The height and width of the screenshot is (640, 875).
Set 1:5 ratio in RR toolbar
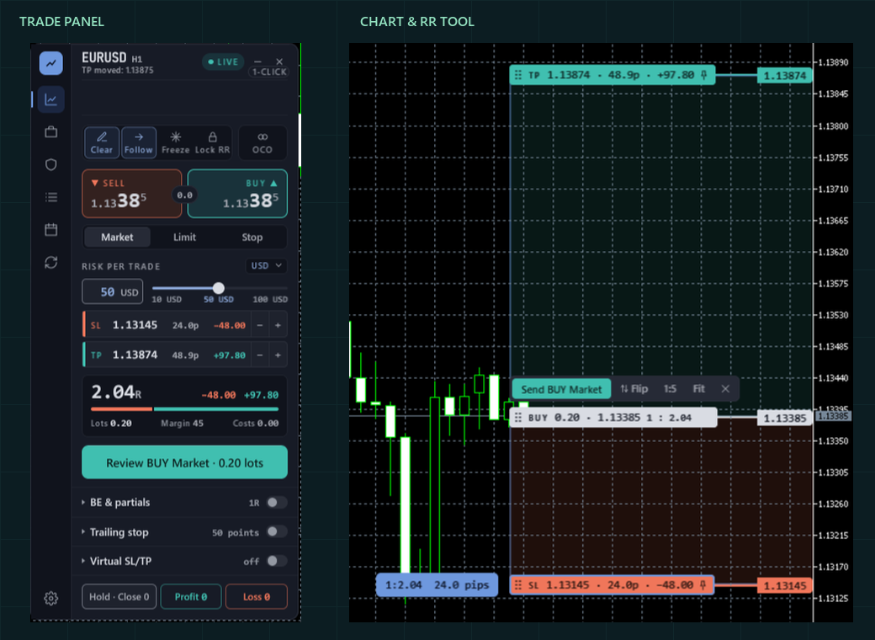point(670,389)
